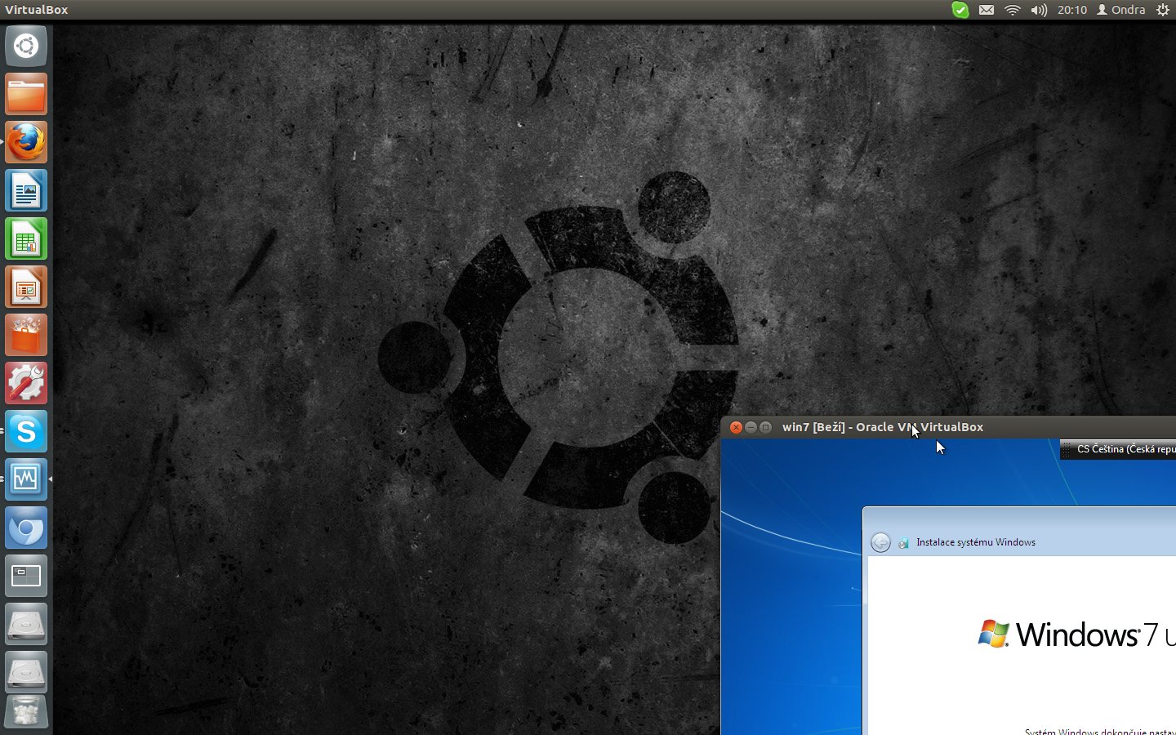Switch to the running system monitor app

26,479
